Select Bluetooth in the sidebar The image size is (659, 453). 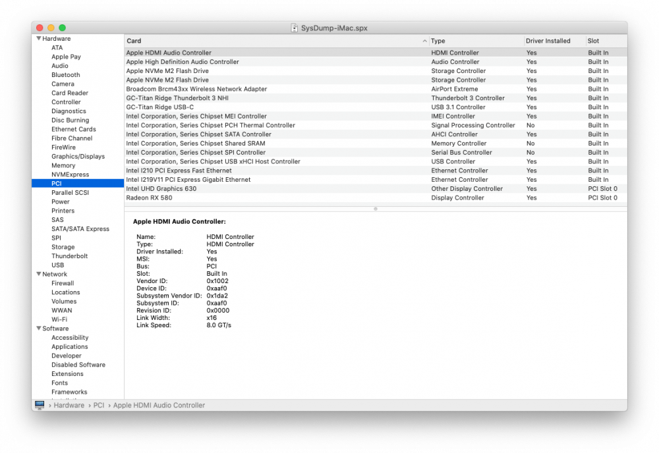[65, 74]
